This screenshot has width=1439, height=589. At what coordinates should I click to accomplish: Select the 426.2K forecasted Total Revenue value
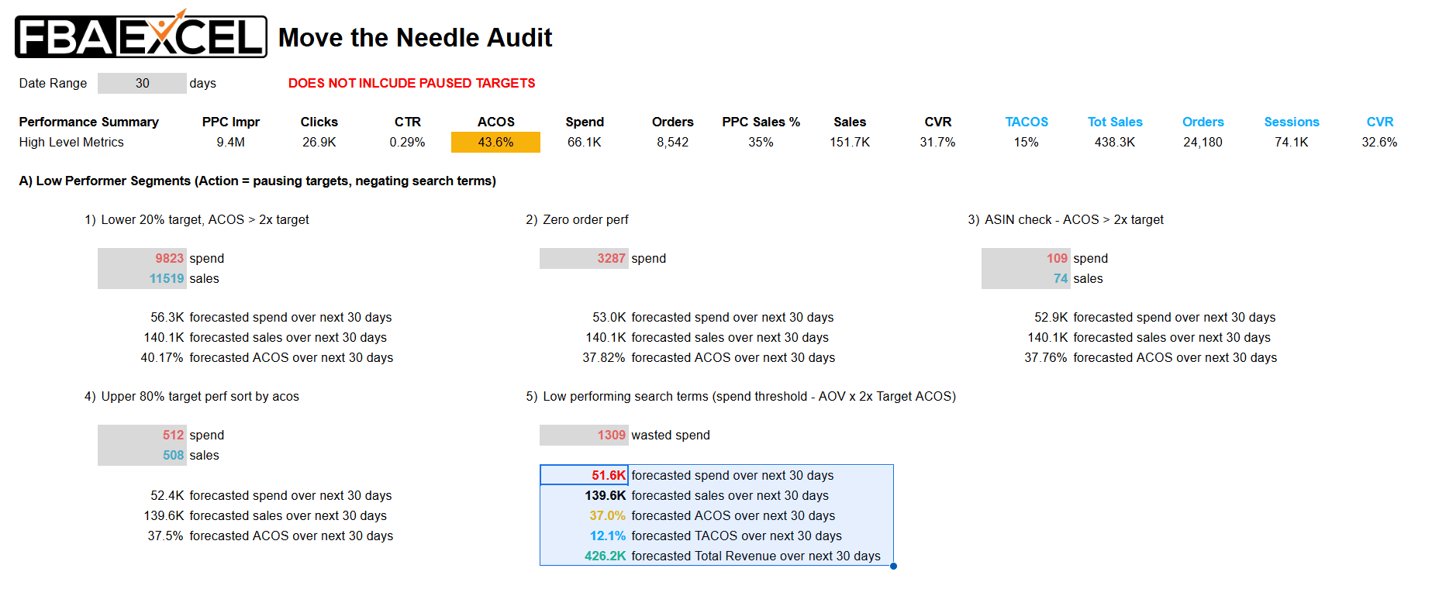(605, 556)
